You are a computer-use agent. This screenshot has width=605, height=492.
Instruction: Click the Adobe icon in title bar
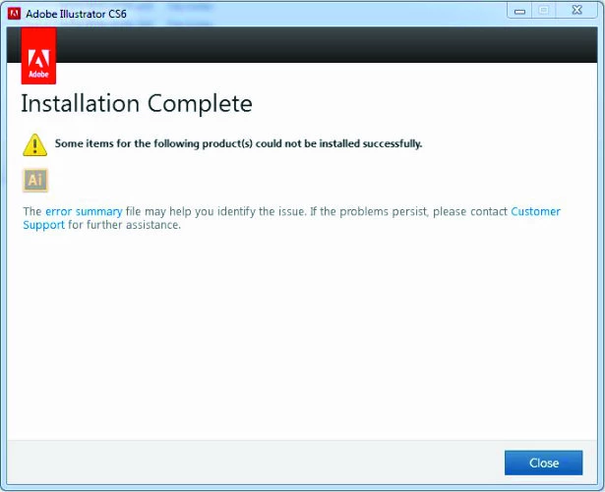click(15, 14)
